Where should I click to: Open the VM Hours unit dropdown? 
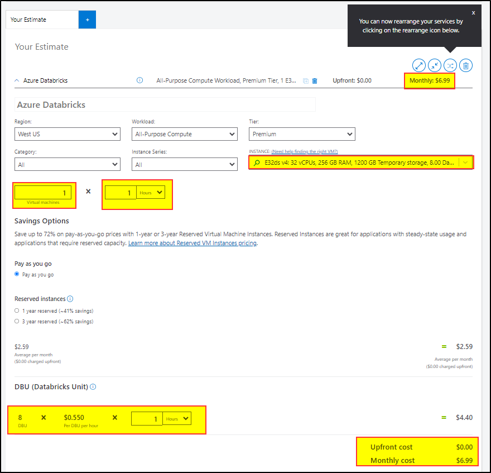click(x=151, y=193)
